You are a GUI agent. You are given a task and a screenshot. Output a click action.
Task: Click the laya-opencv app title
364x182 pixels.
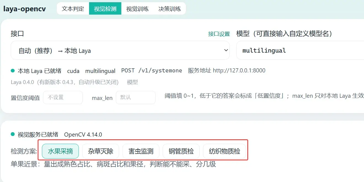[x=25, y=9]
